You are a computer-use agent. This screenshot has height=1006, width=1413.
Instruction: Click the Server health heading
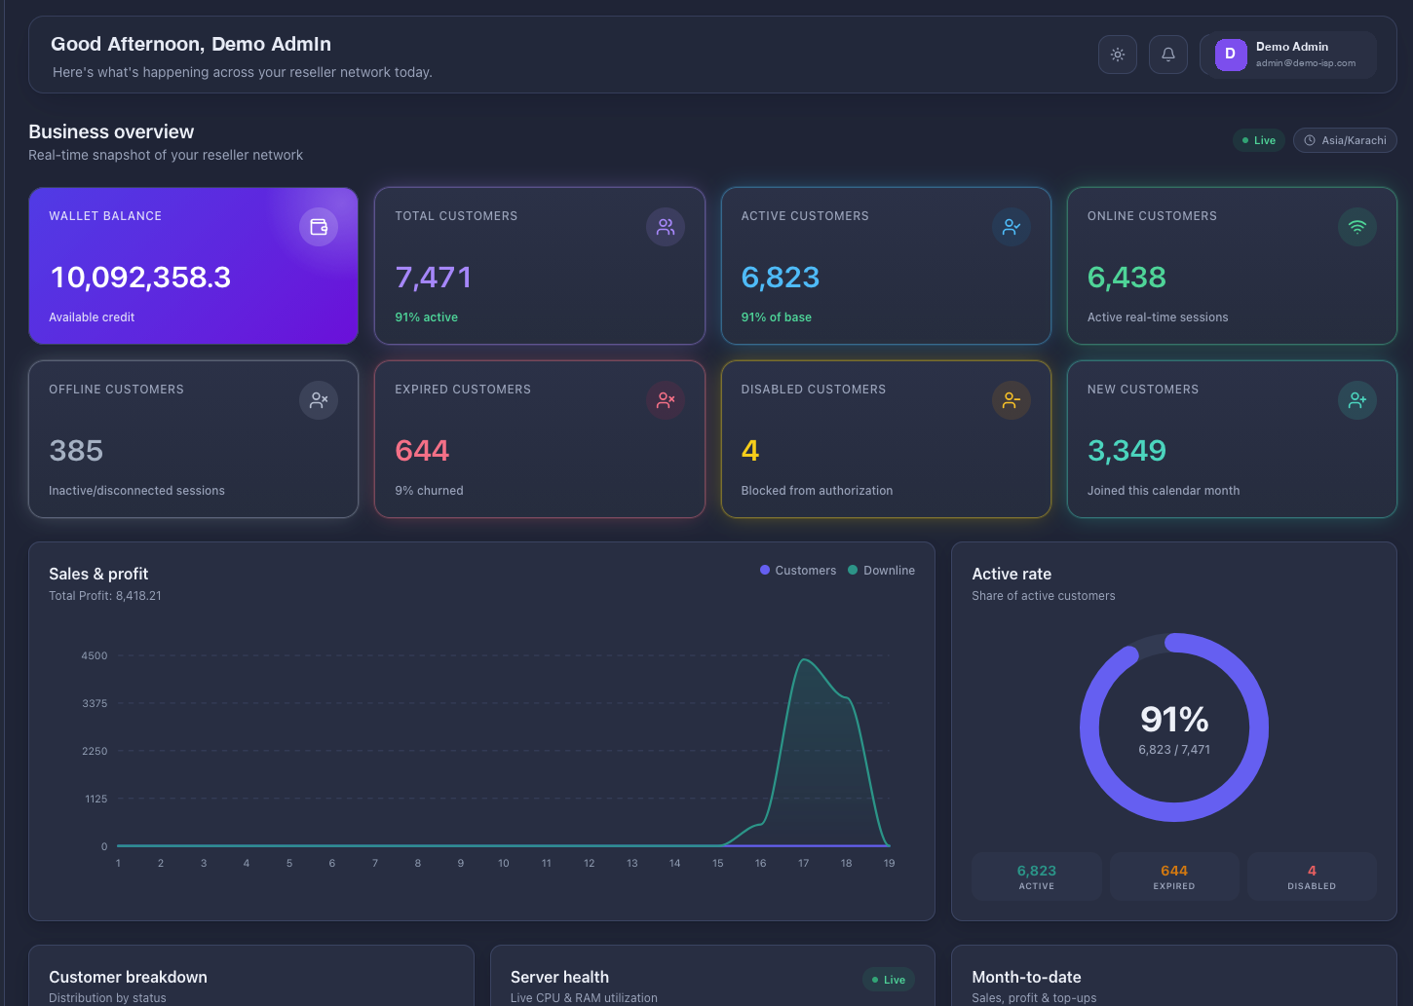point(559,977)
